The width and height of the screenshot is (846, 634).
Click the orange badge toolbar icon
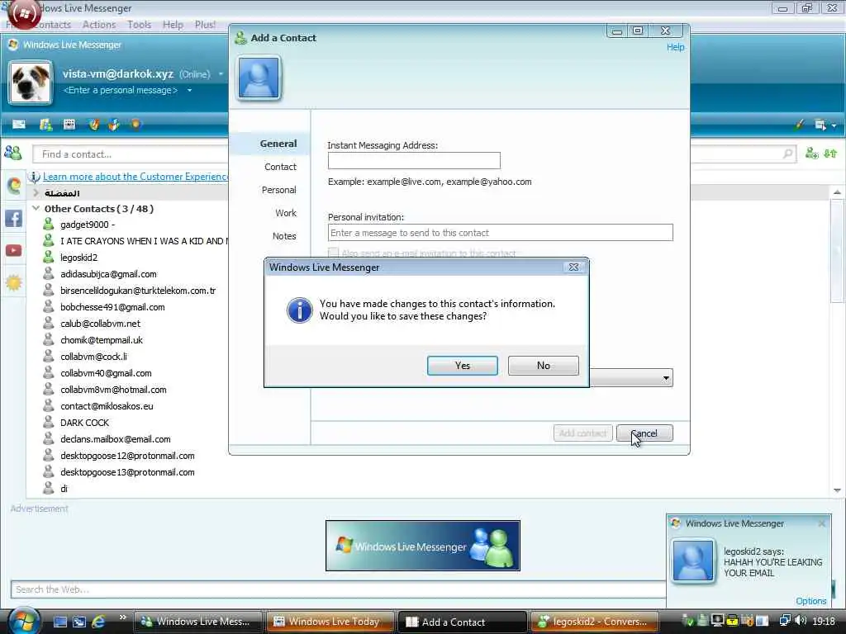click(135, 124)
